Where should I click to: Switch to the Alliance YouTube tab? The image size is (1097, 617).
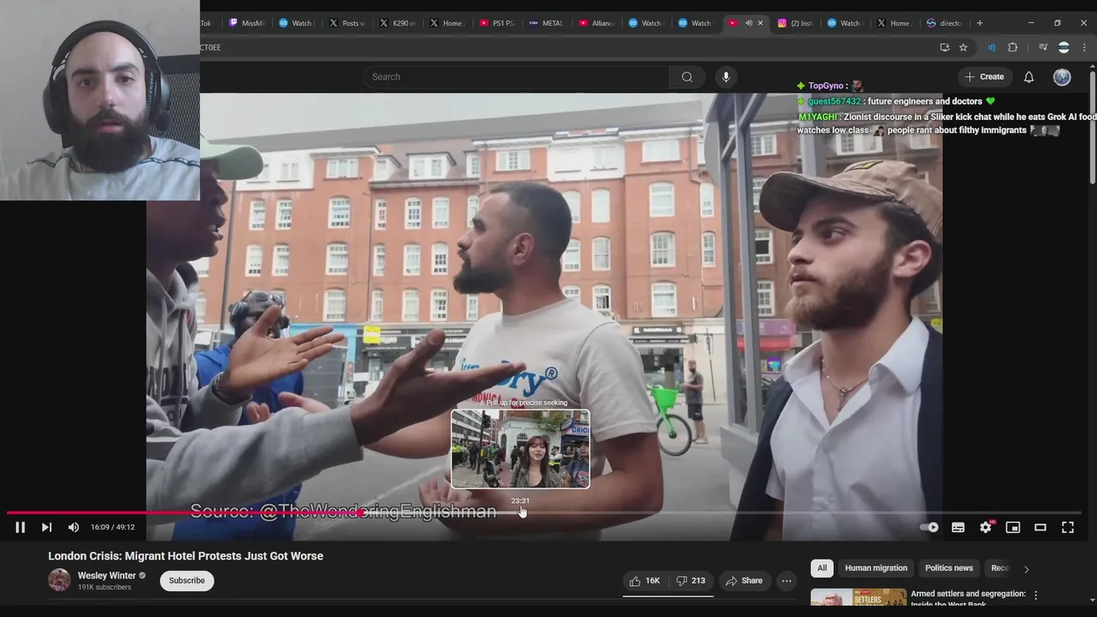(597, 23)
